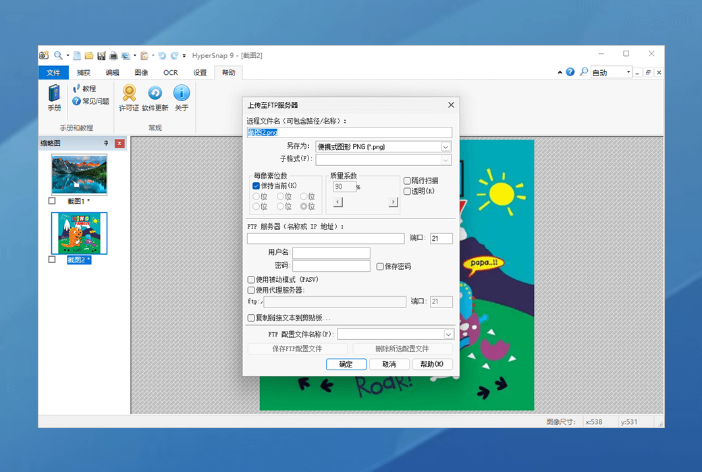Open the 手册 manual book icon

pos(54,94)
